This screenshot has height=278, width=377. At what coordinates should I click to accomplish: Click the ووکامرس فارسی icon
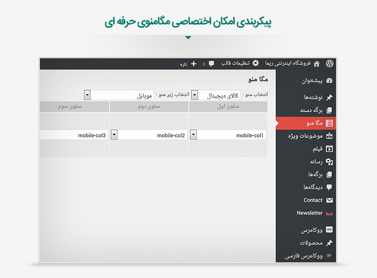329,255
